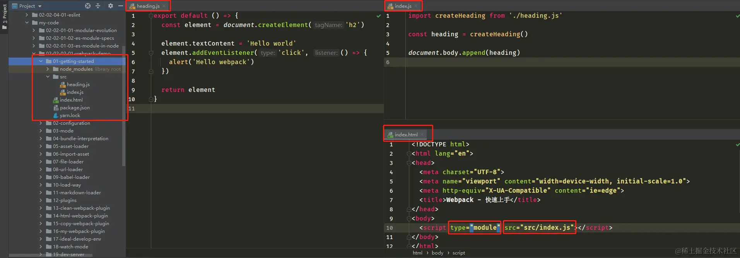
Task: Close the heading.js tab
Action: click(x=164, y=6)
